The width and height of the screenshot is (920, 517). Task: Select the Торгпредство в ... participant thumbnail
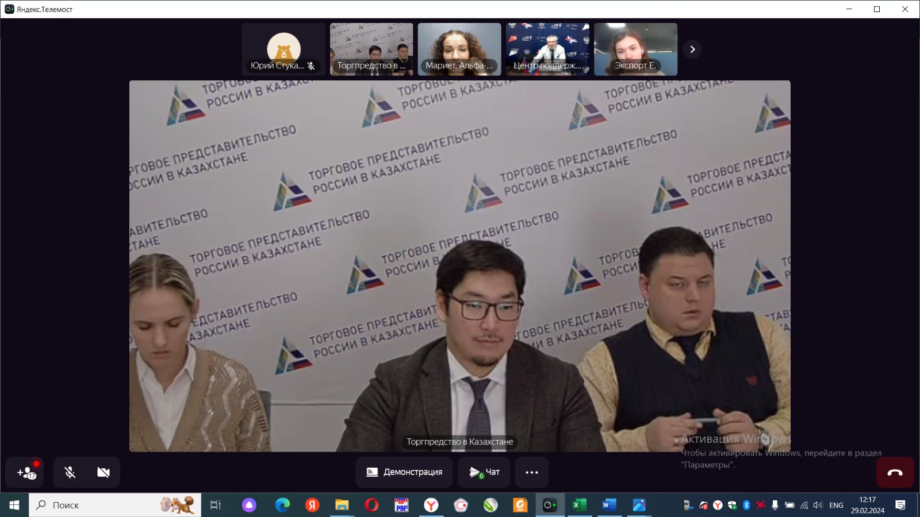pos(371,49)
